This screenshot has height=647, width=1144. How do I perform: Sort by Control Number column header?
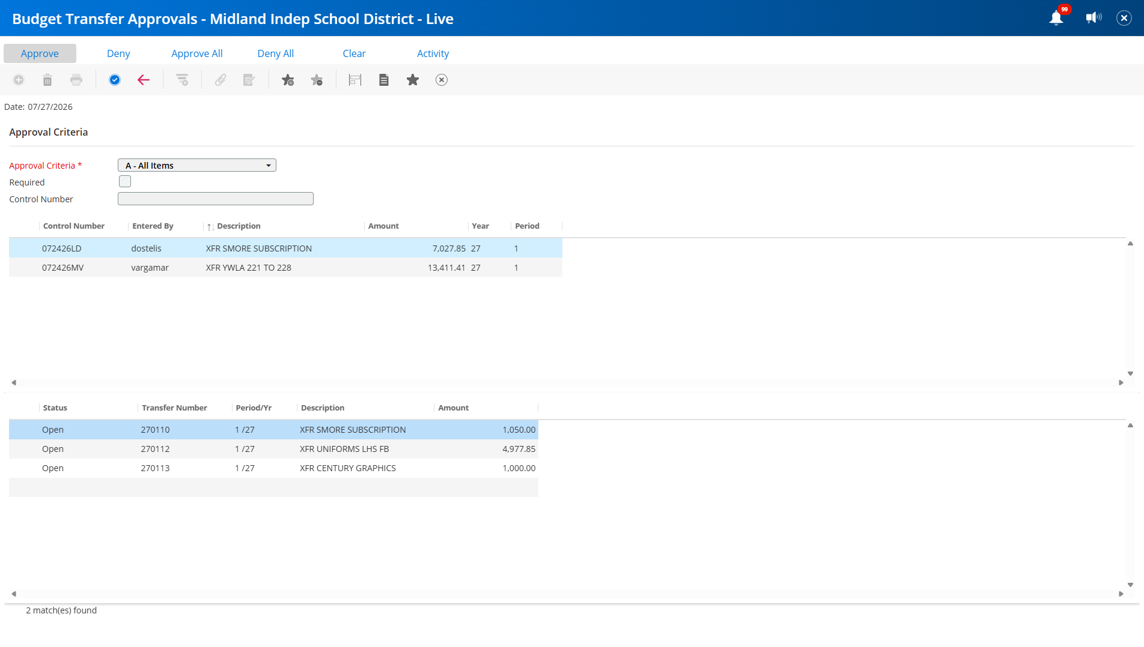tap(74, 226)
